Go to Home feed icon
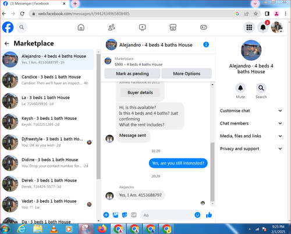The height and width of the screenshot is (234, 291). coord(81,27)
